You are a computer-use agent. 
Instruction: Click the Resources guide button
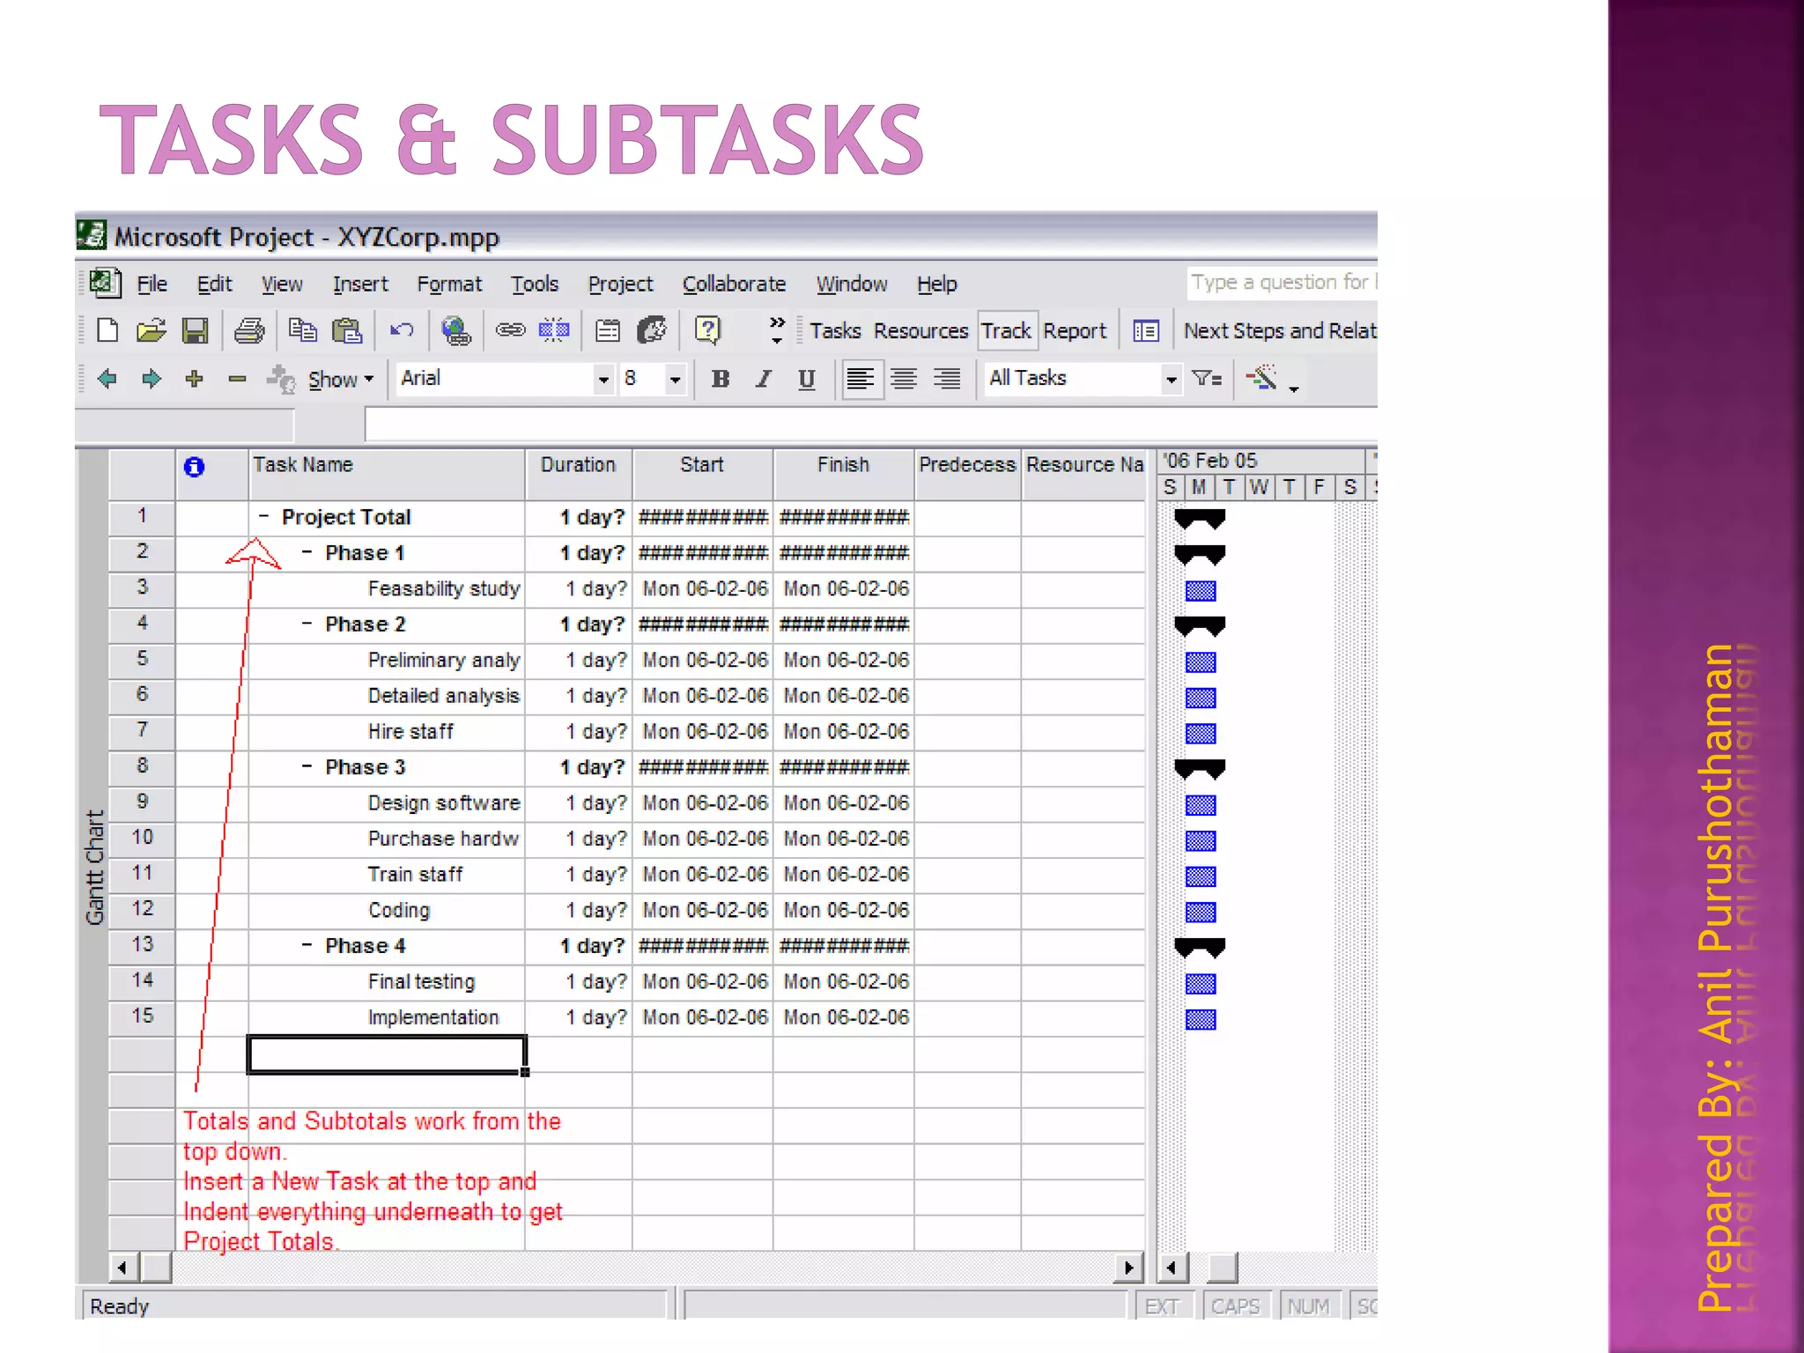click(x=920, y=331)
